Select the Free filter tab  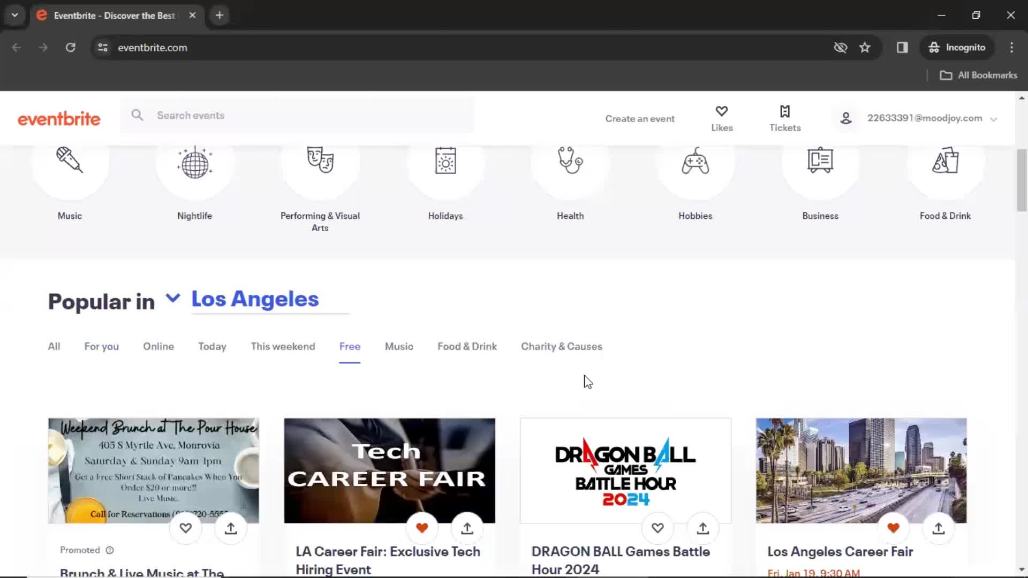(350, 346)
